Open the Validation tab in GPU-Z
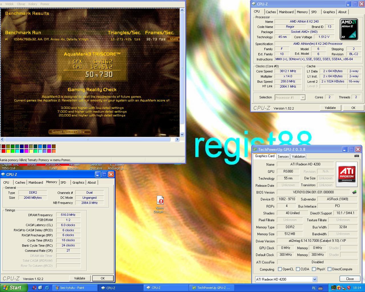 [x=299, y=157]
